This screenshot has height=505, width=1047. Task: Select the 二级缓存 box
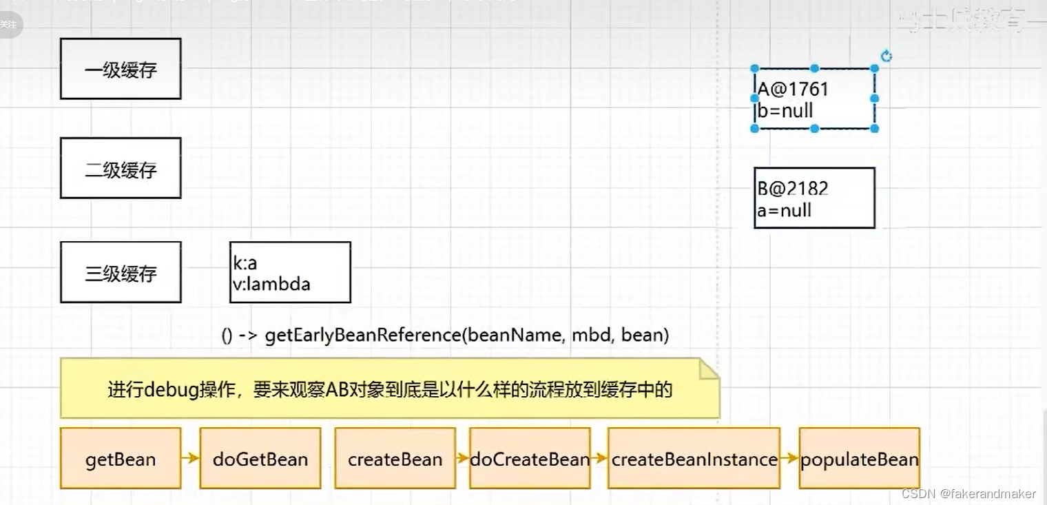(x=121, y=168)
